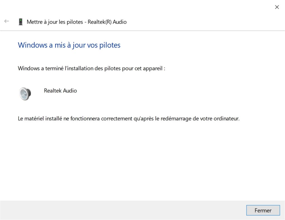Screen dimensions: 285x220
Task: Go back using the left arrow
Action: (x=7, y=21)
